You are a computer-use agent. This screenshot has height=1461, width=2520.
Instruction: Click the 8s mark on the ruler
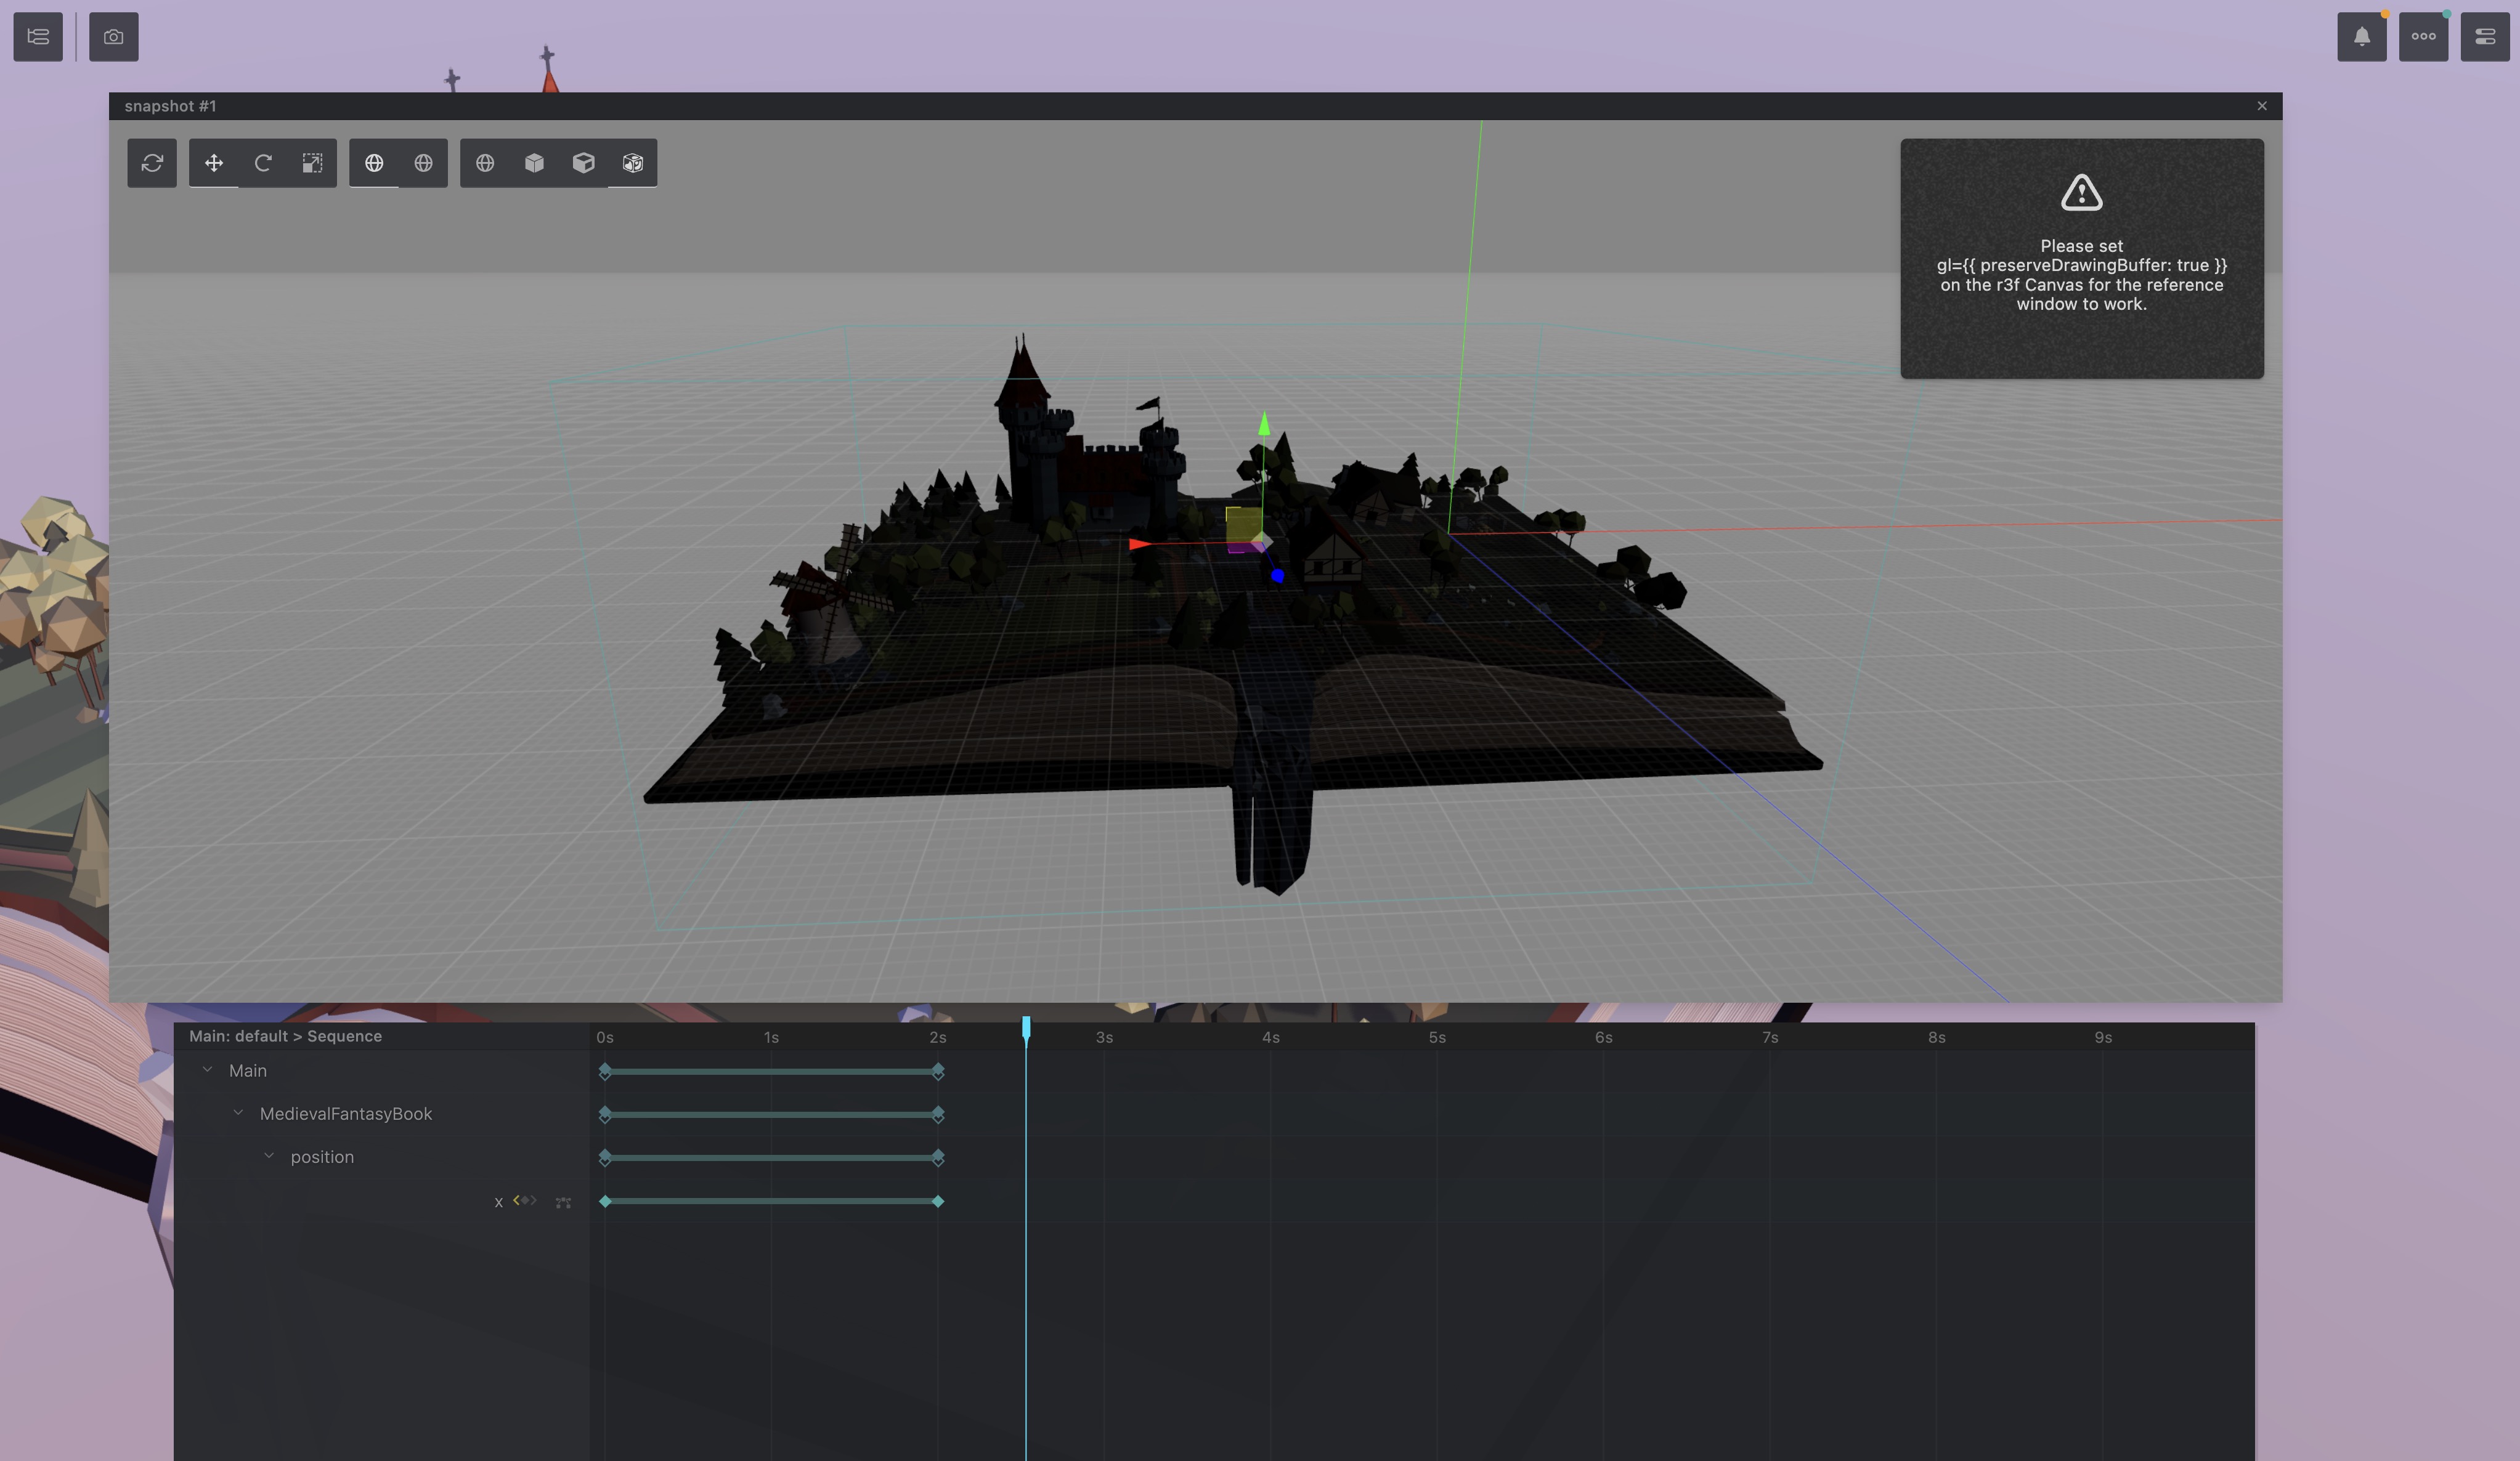pyautogui.click(x=1936, y=1037)
